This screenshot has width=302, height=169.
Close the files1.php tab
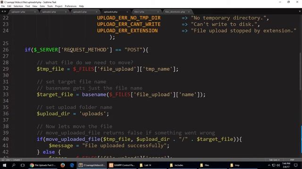click(x=158, y=12)
